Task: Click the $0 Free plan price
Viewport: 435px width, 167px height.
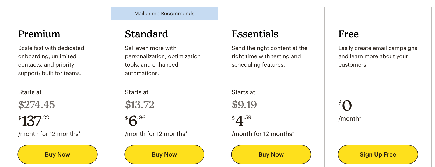Action: click(345, 105)
